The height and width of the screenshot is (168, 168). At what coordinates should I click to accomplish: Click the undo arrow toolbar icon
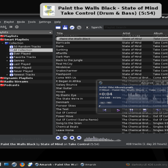[72, 27]
